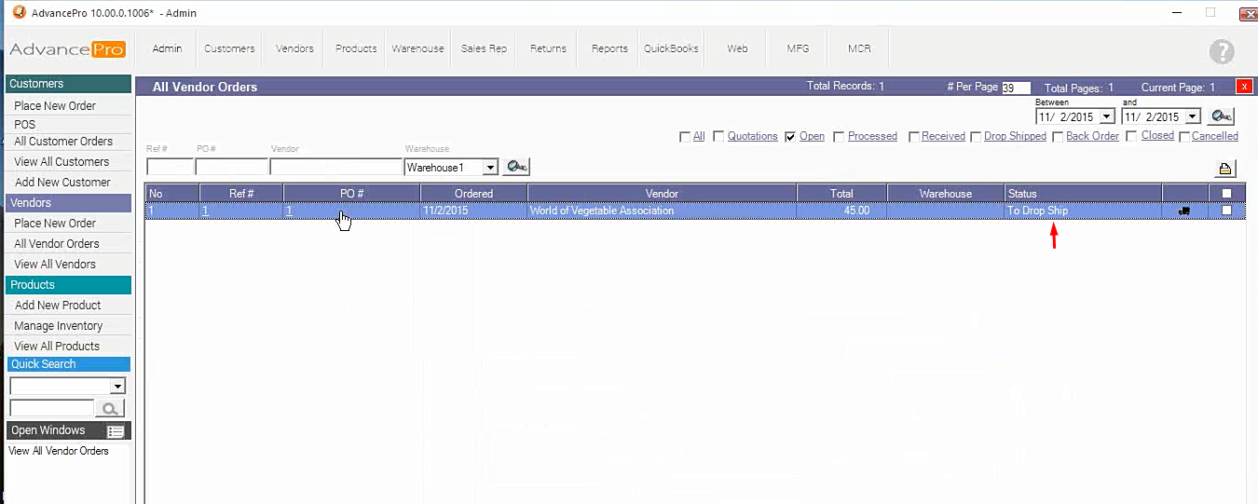Expand the Warehouse1 dropdown
The image size is (1258, 504).
point(491,168)
